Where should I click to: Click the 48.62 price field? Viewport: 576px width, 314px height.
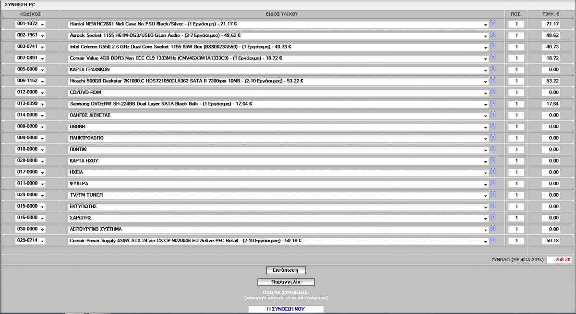(551, 35)
